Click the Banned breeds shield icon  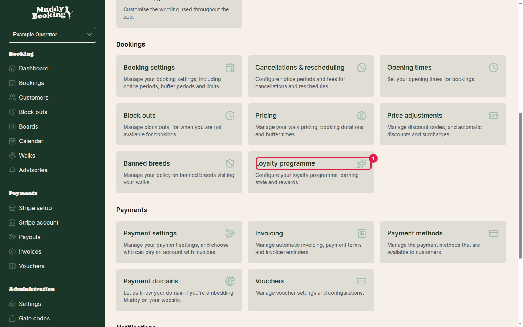[230, 163]
